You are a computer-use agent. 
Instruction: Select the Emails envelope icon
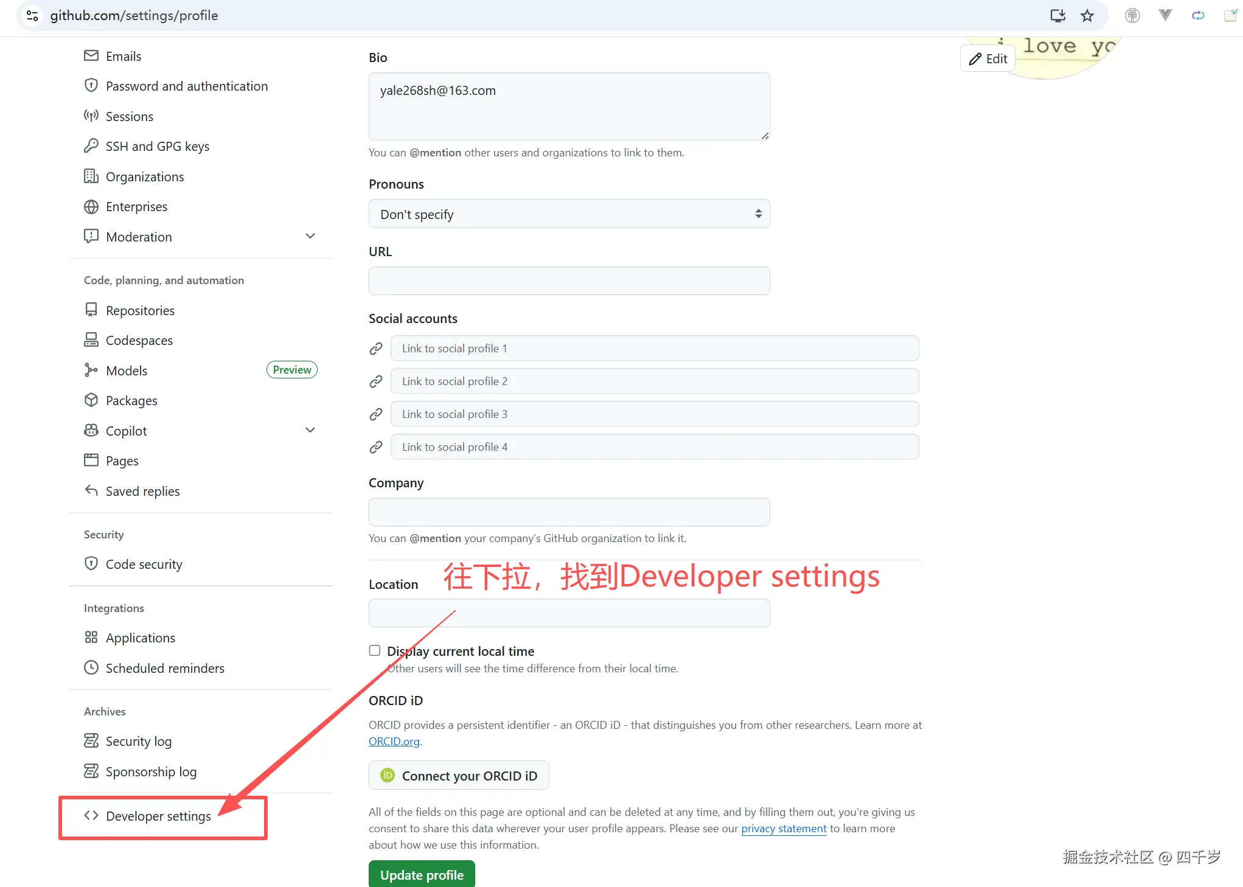pyautogui.click(x=91, y=55)
